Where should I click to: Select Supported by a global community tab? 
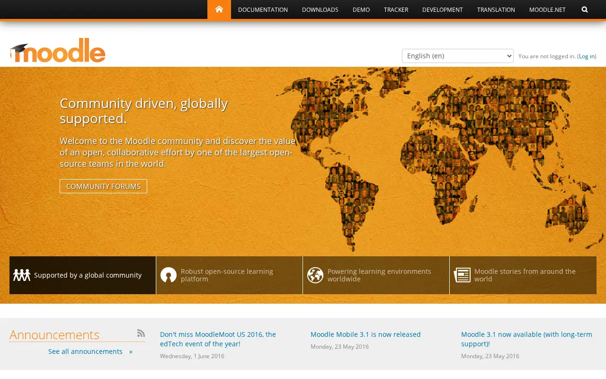(82, 275)
